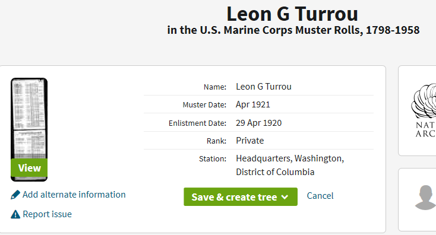Screen dimensions: 436x235
Task: Click the pencil icon beside Add alternate information
Action: 15,195
